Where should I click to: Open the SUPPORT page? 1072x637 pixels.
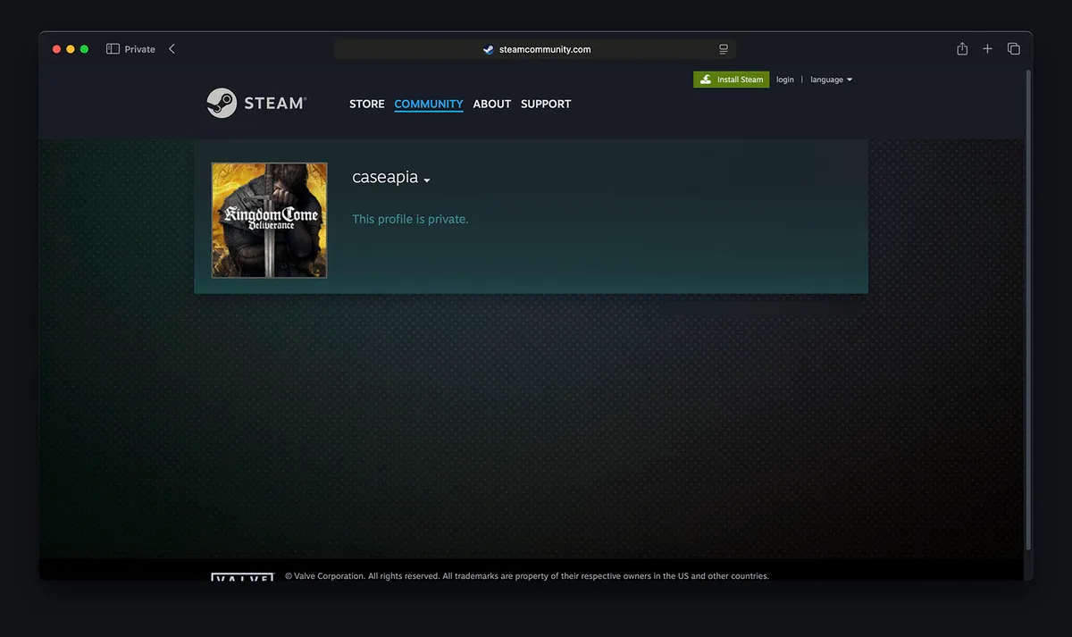click(x=546, y=105)
